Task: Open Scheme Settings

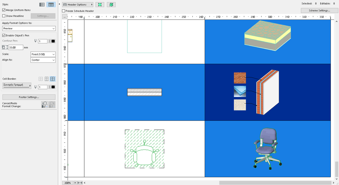Action: pos(319,10)
